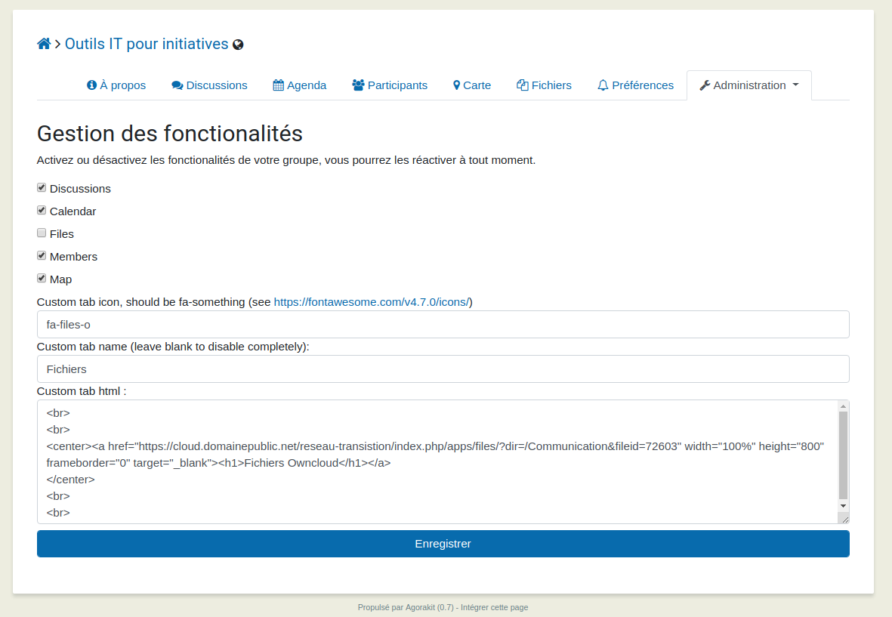Click the calendar icon for Agenda
The image size is (892, 617).
(x=279, y=85)
